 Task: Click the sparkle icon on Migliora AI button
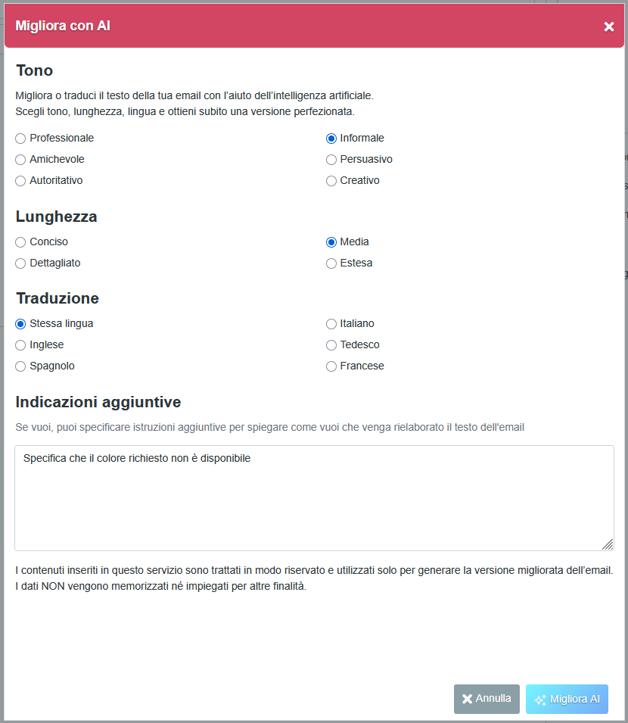coord(542,699)
